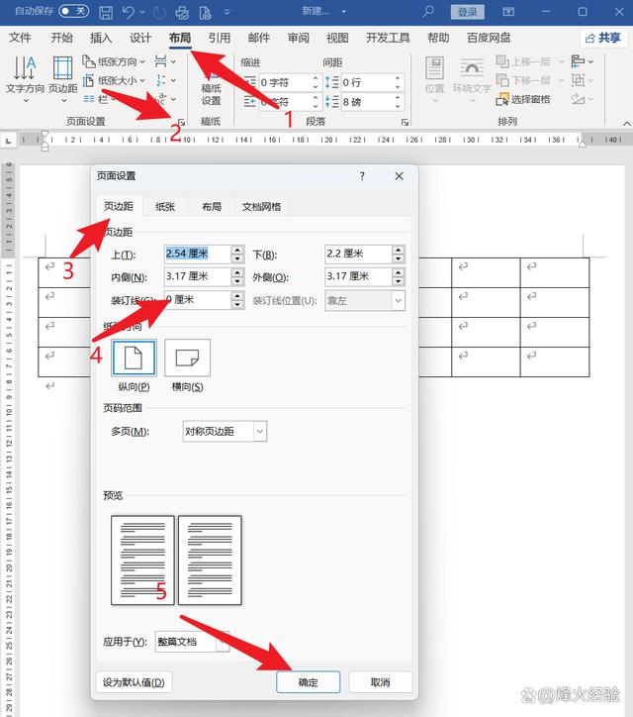Open the 文件 tab

tap(20, 38)
